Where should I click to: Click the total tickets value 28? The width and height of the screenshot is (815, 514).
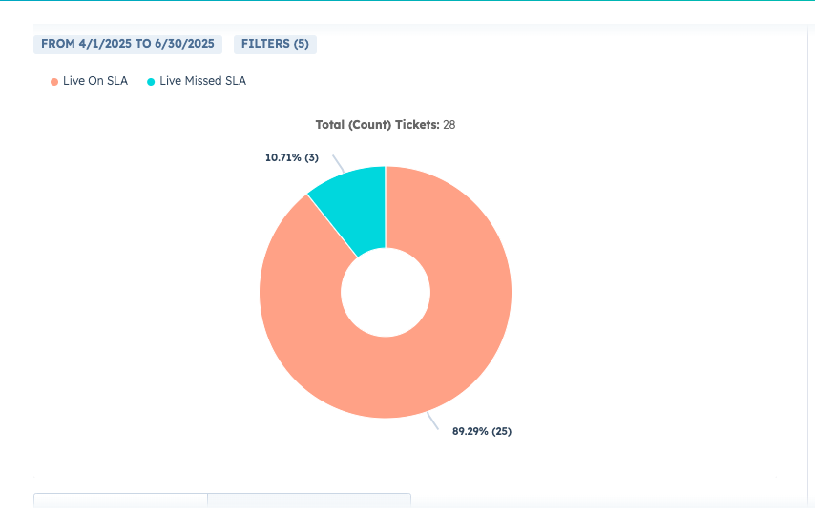(x=449, y=125)
